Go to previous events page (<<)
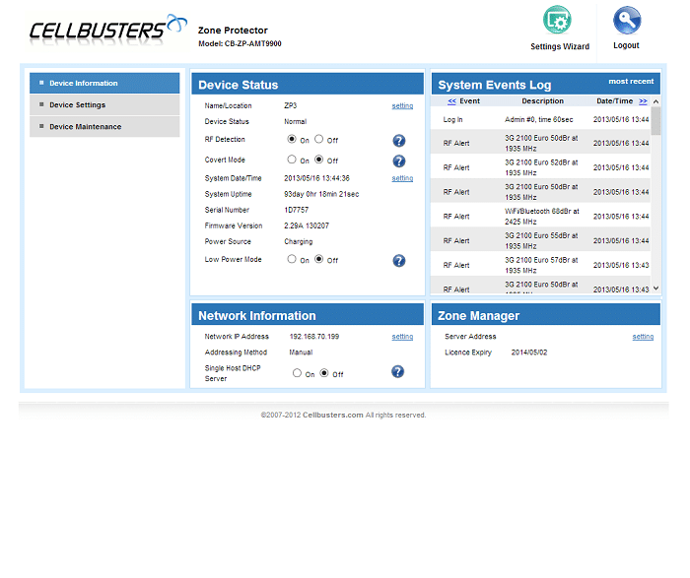Viewport: 690px width, 578px height. (x=451, y=101)
